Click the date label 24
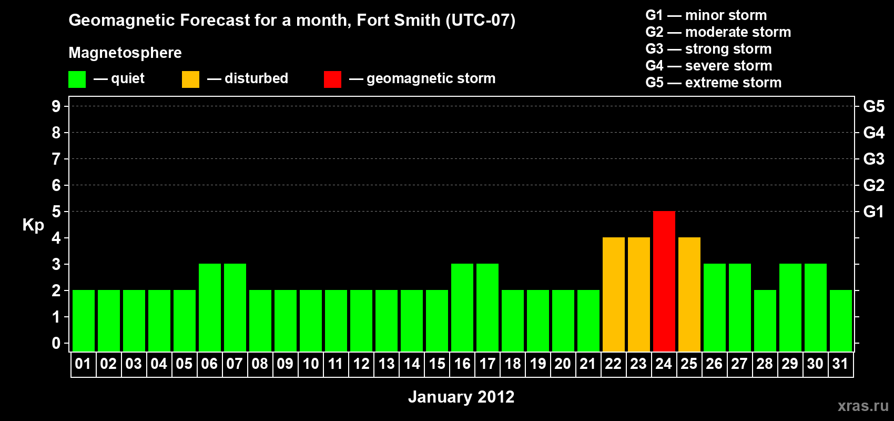 coord(664,364)
